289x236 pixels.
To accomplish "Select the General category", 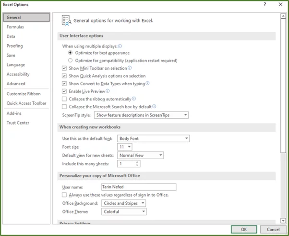I will pyautogui.click(x=26, y=17).
